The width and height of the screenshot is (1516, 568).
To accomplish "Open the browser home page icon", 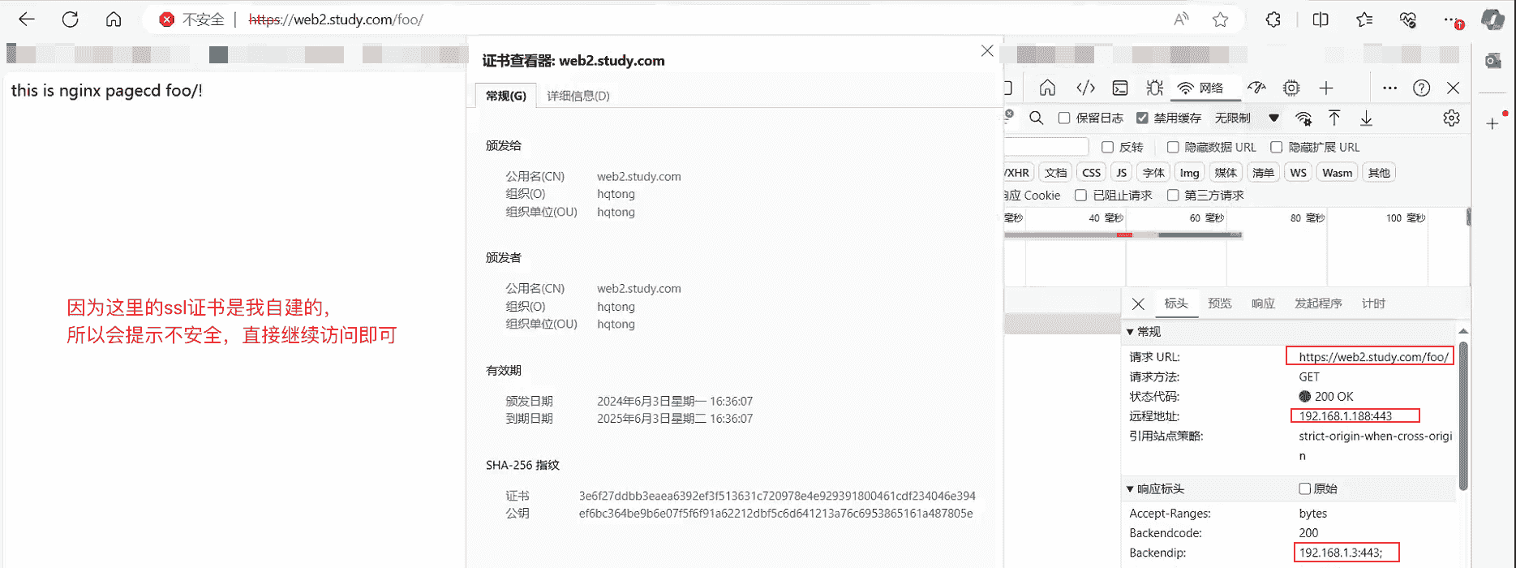I will (114, 19).
